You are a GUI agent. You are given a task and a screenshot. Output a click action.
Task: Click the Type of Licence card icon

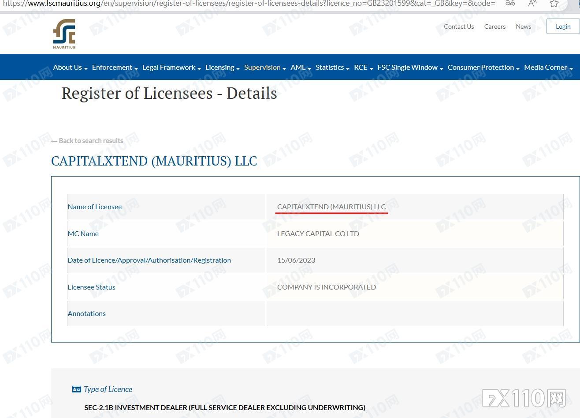(76, 389)
